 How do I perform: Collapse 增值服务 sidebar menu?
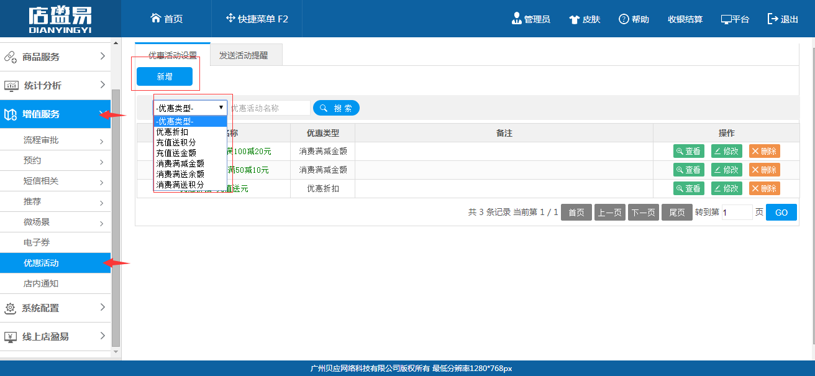pos(55,114)
